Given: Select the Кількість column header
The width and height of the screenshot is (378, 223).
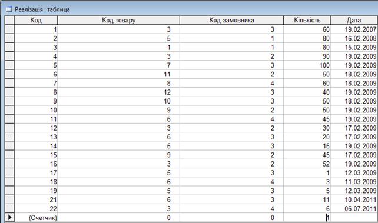Looking at the screenshot, I should [x=307, y=20].
